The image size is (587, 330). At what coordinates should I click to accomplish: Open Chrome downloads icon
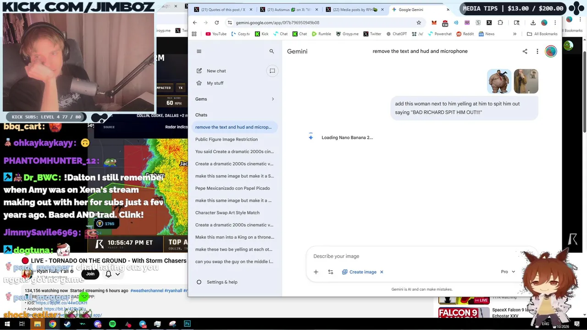533,22
